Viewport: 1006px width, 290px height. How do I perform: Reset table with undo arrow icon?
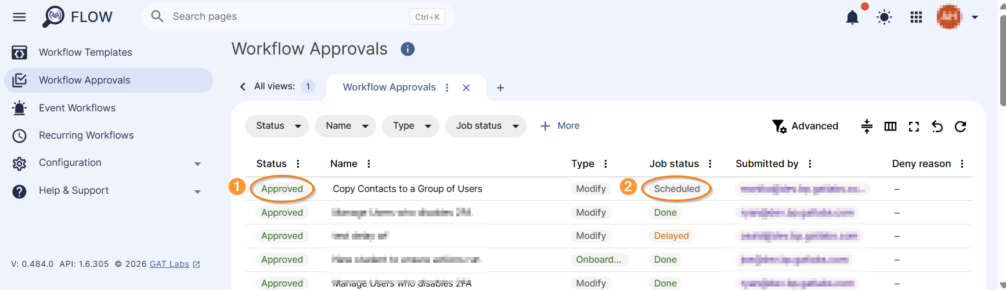click(937, 126)
